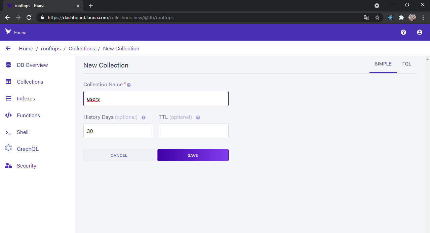
Task: Open the help question mark in header
Action: pos(403,32)
